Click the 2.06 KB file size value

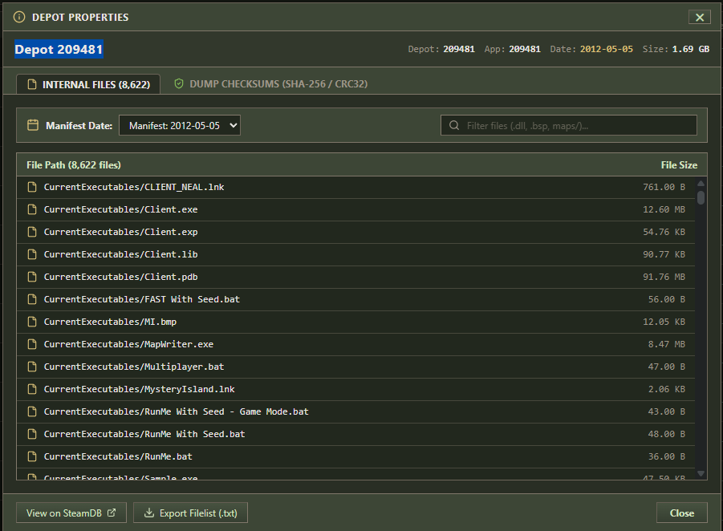pyautogui.click(x=667, y=389)
